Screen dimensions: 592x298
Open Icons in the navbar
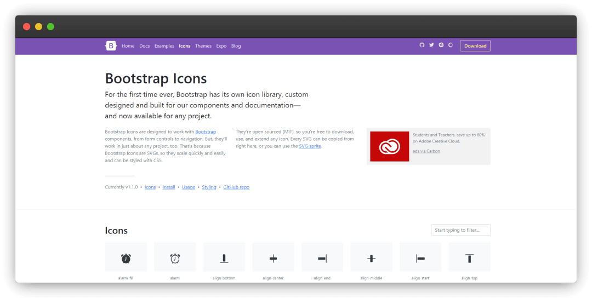pyautogui.click(x=185, y=46)
